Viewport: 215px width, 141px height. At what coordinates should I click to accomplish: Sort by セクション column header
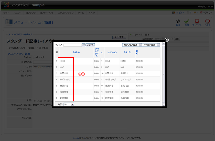point(112,52)
